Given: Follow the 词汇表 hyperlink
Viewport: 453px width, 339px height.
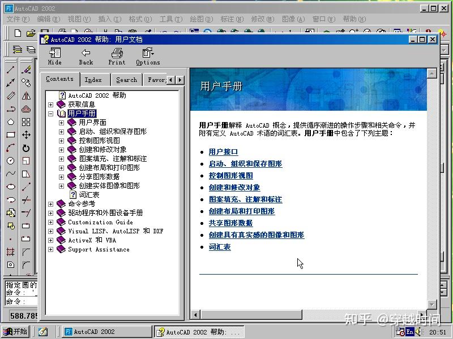Looking at the screenshot, I should point(220,247).
